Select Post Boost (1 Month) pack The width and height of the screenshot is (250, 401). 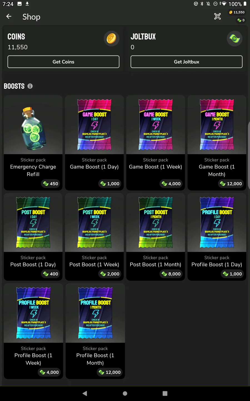pos(156,237)
